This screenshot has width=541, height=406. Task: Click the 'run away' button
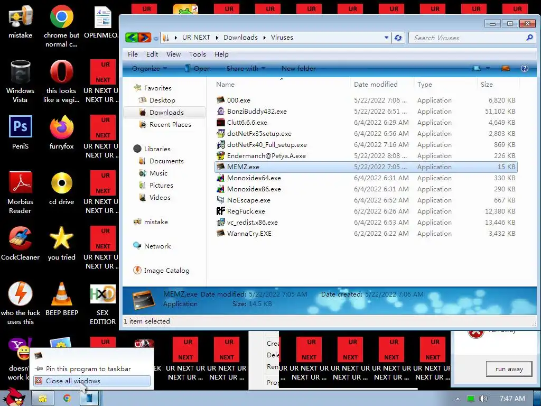pos(509,368)
